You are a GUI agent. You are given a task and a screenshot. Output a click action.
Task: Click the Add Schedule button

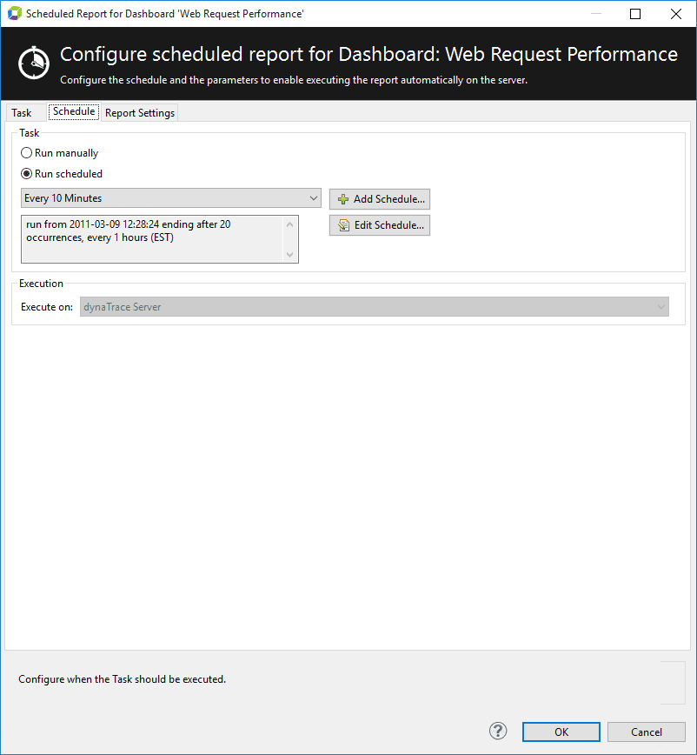coord(380,199)
